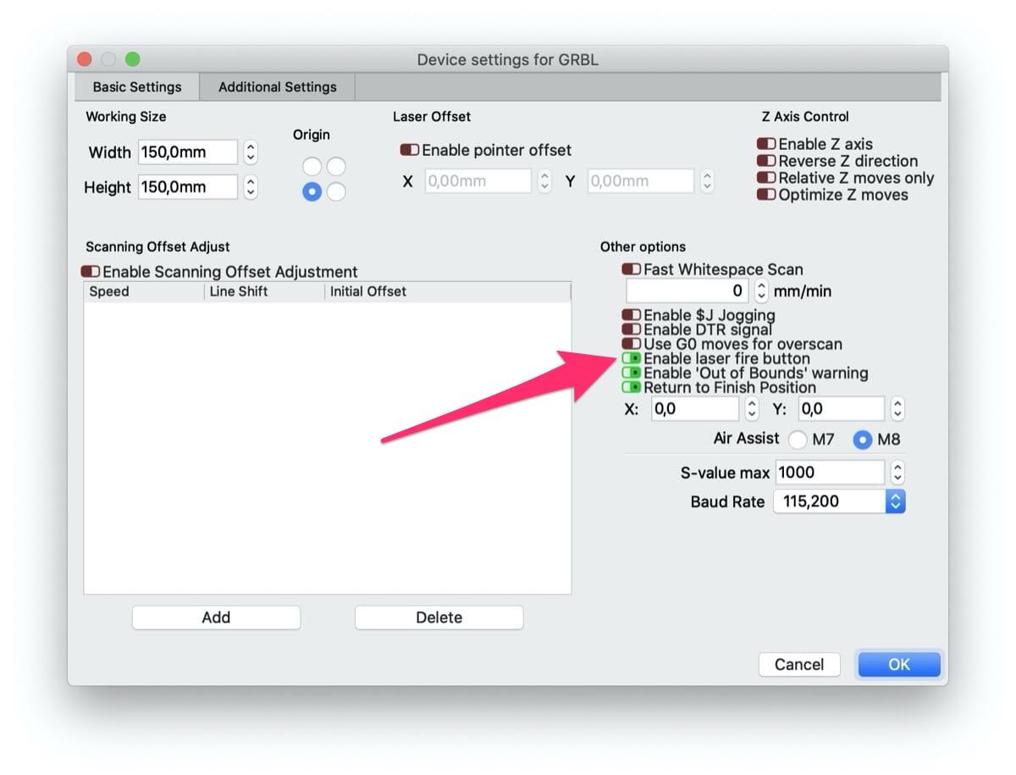Viewport: 1016px width, 775px height.
Task: Enable Scanning Offset Adjustment toggle
Action: [91, 272]
